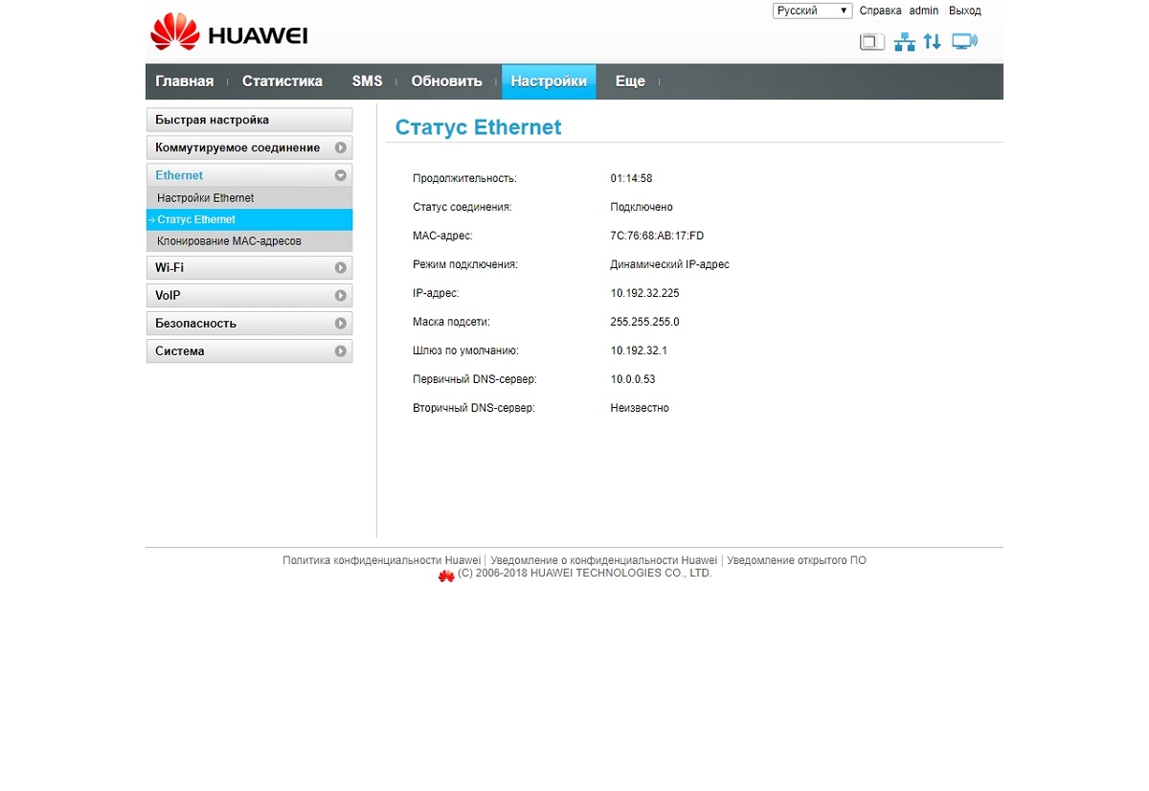Collapse the Ethernet section arrow
Viewport: 1149px width, 791px height.
pos(340,175)
